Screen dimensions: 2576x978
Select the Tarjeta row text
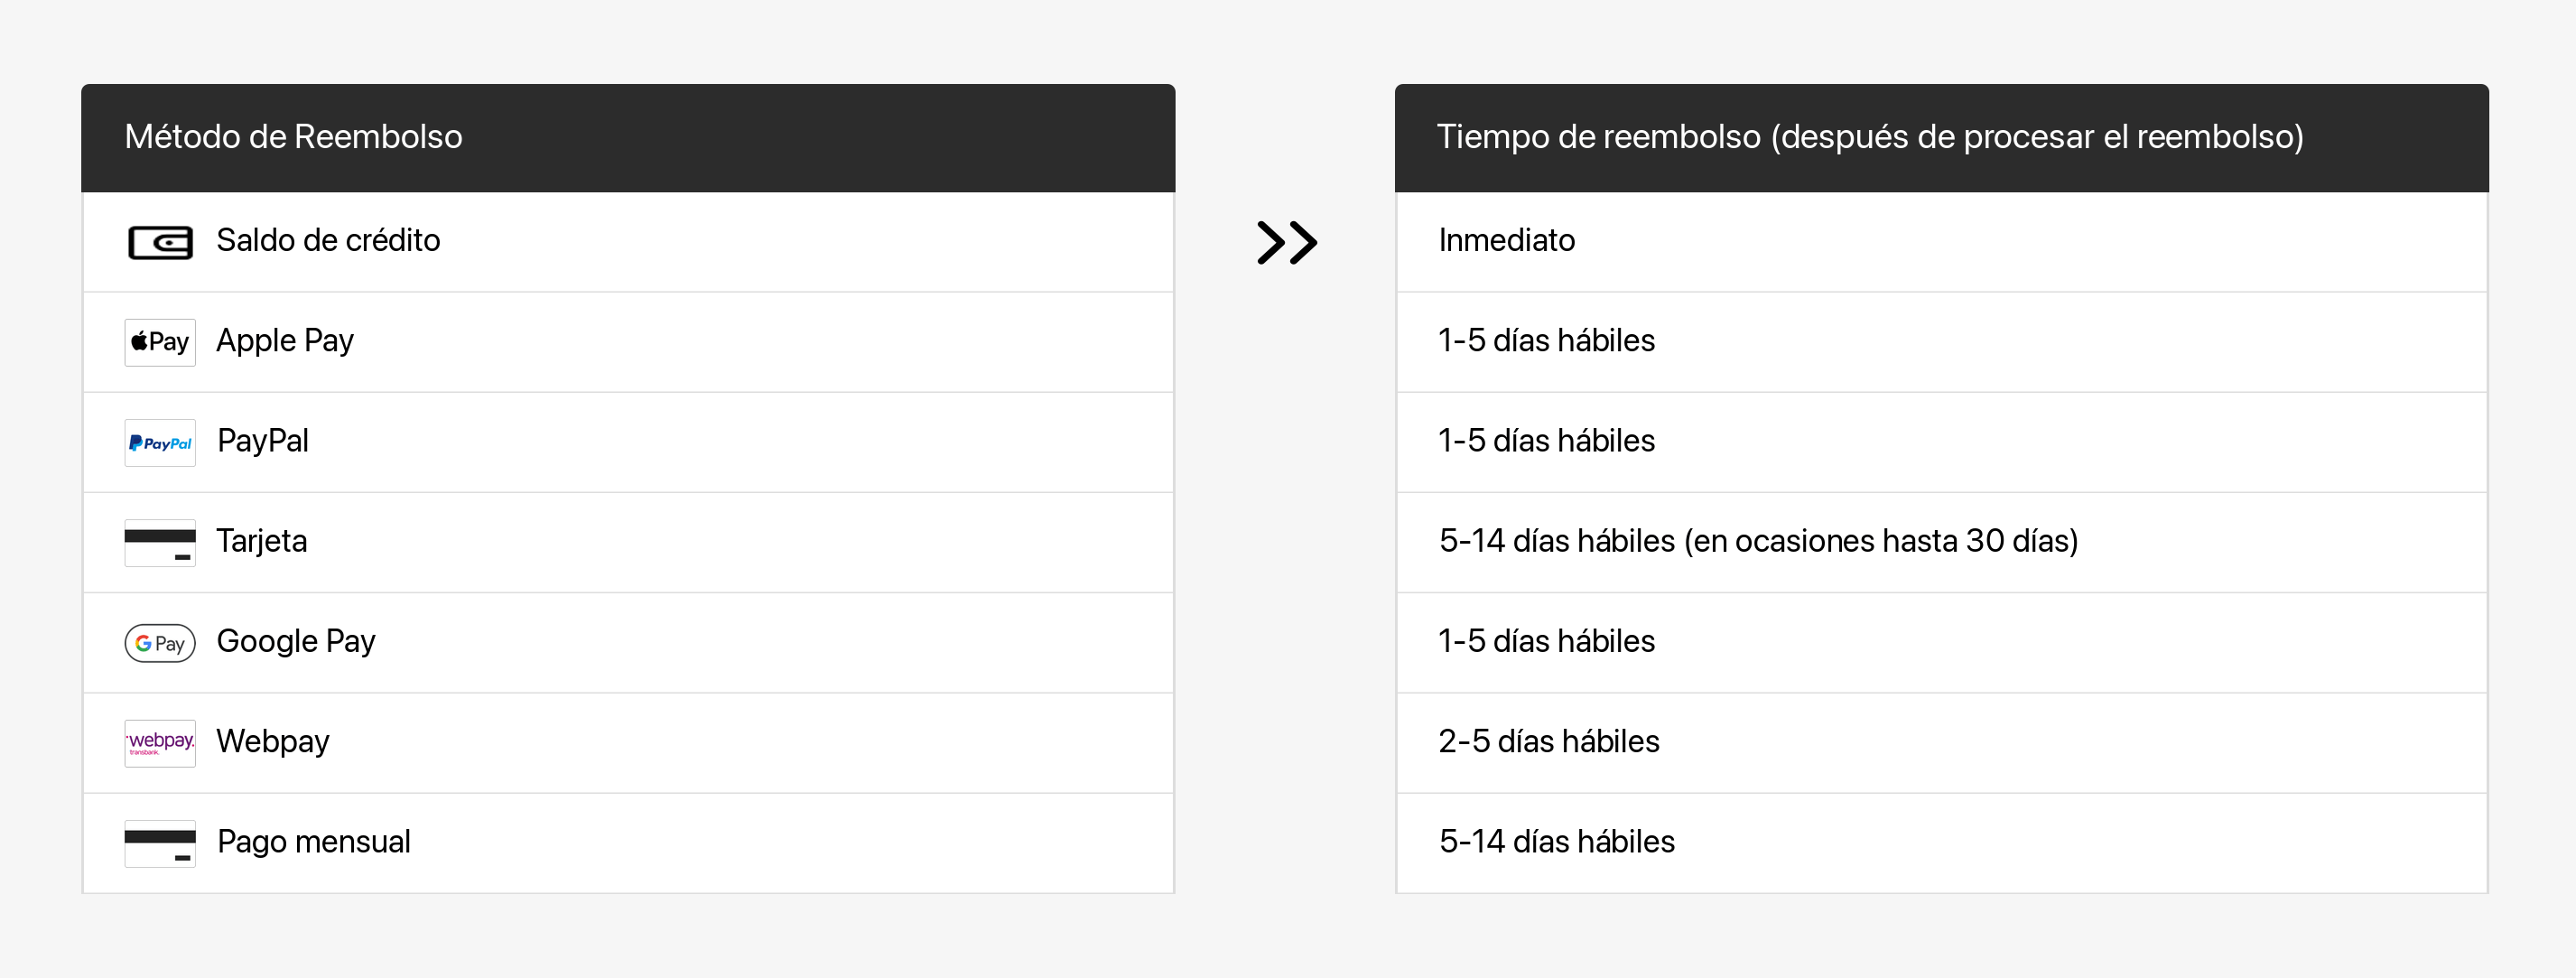click(x=262, y=541)
